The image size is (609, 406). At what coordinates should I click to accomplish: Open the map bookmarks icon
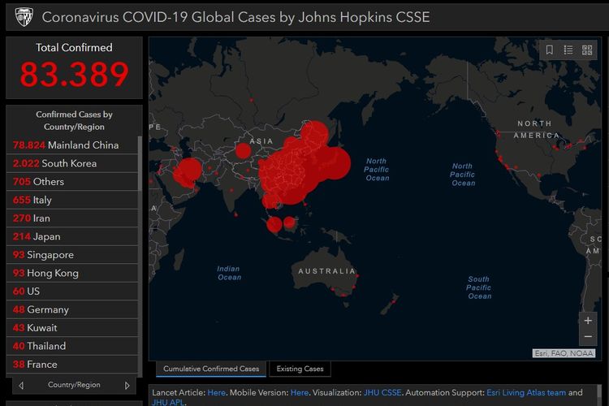pyautogui.click(x=549, y=50)
